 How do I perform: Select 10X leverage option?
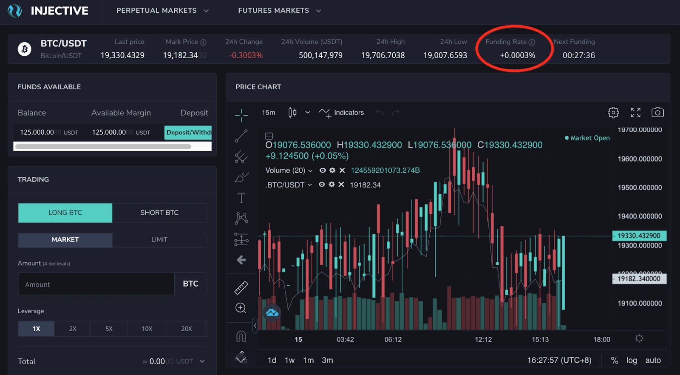pyautogui.click(x=147, y=329)
